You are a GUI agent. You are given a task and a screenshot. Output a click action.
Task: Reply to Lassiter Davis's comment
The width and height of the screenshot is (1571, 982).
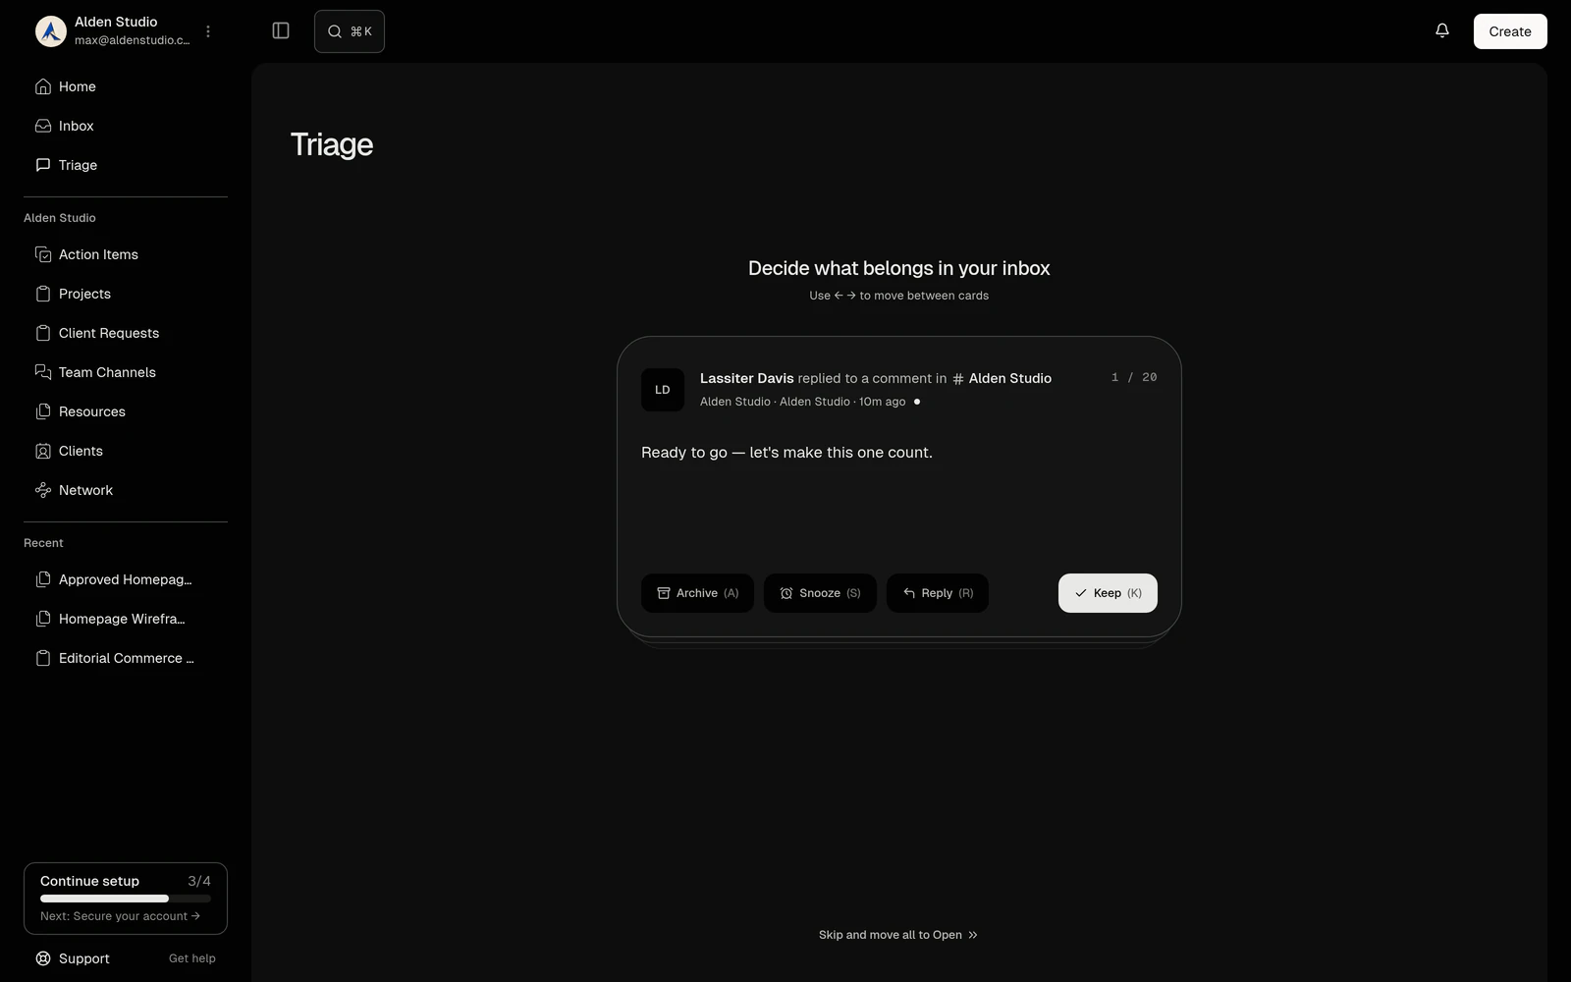pyautogui.click(x=938, y=593)
